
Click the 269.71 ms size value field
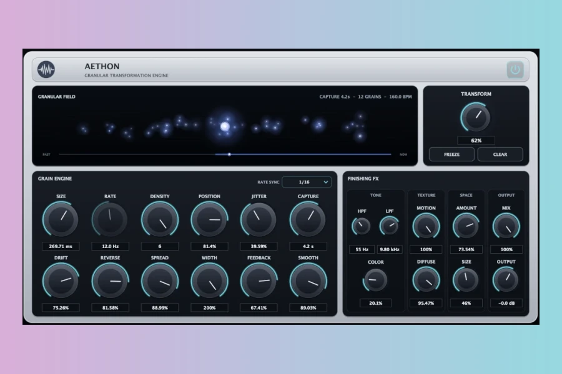(x=61, y=246)
